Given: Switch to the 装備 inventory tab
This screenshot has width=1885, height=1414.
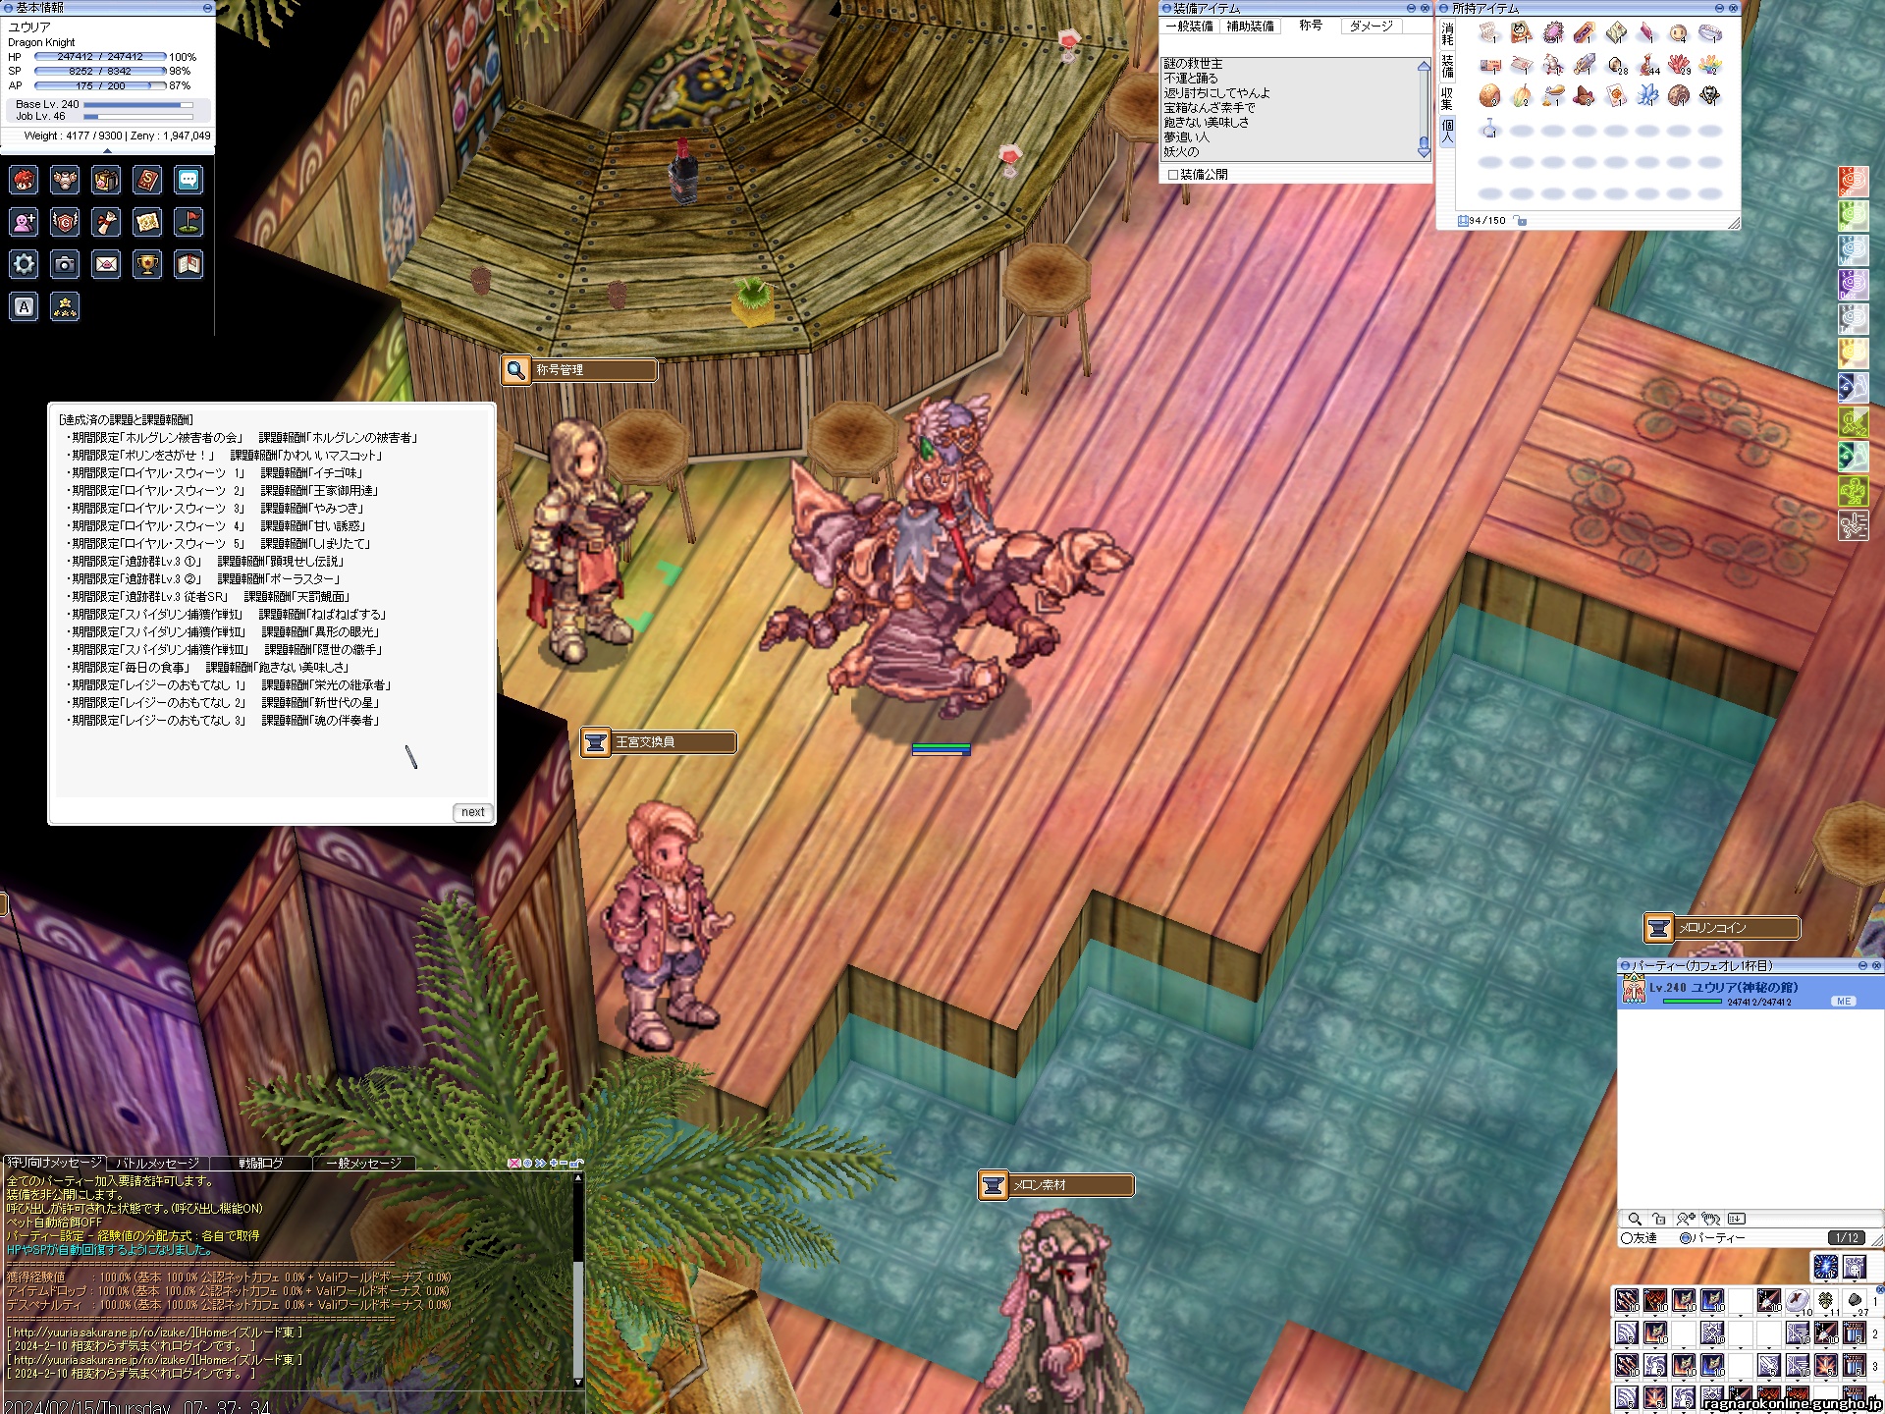Looking at the screenshot, I should 1447,66.
